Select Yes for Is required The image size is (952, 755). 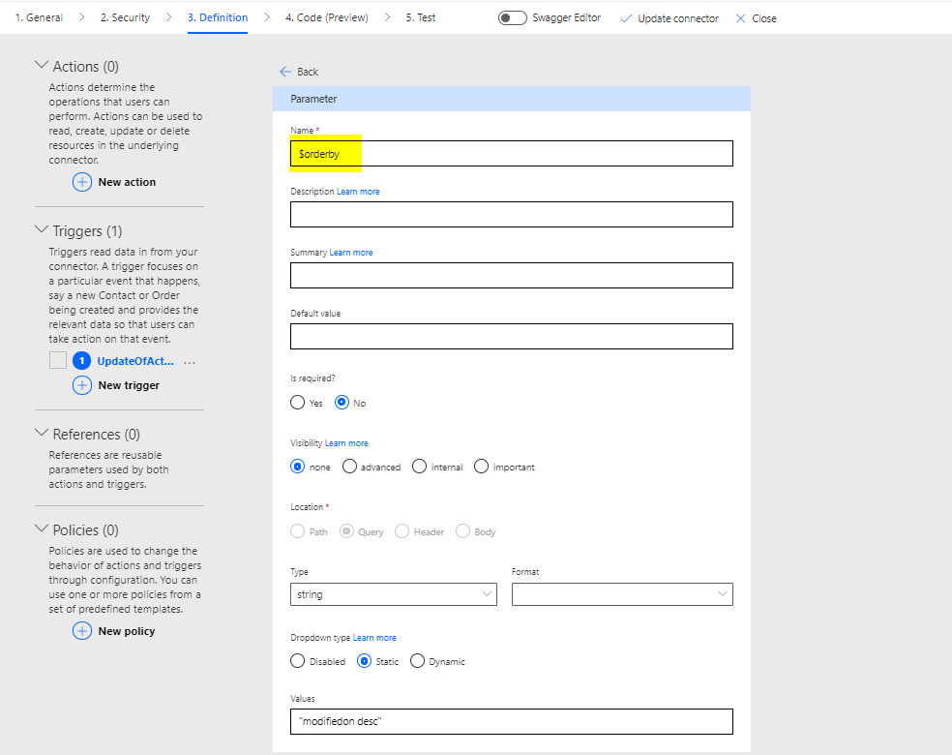coord(297,403)
